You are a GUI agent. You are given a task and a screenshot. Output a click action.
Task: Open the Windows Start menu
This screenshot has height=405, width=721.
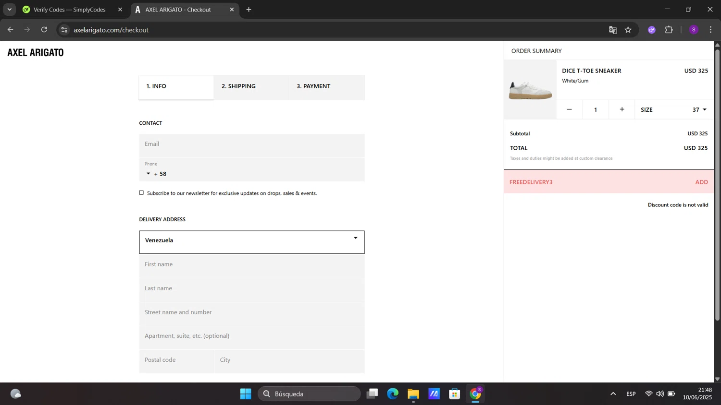coord(246,394)
